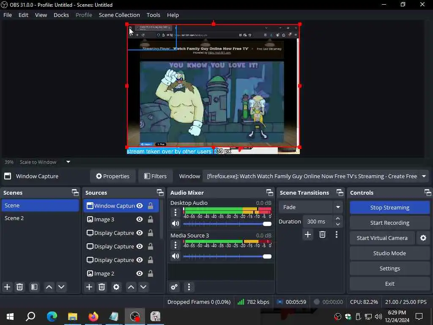Open Windows search from the taskbar
The height and width of the screenshot is (325, 433).
[x=30, y=317]
